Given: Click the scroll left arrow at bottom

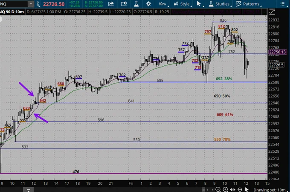Looking at the screenshot, I should click(207, 190).
